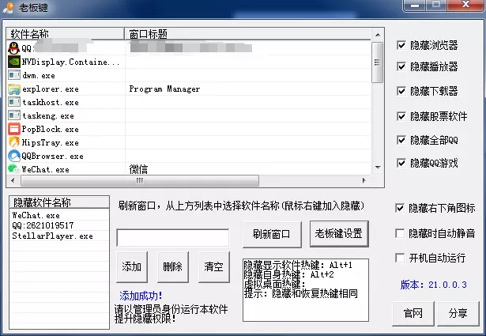Select QQBrowser.exe in the software list
The width and height of the screenshot is (486, 336).
[52, 157]
